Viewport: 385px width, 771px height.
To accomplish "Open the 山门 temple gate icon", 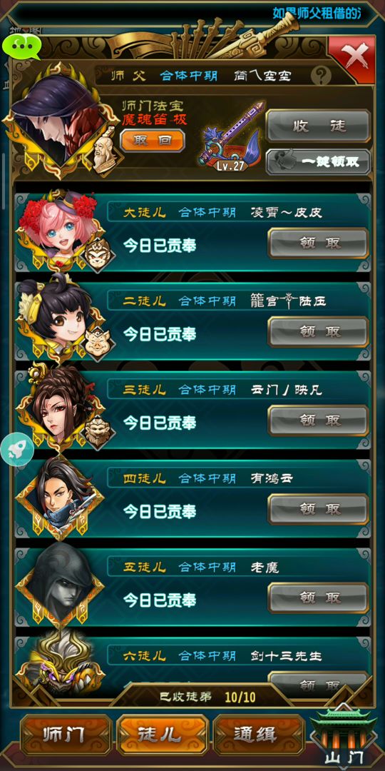I will point(343,735).
